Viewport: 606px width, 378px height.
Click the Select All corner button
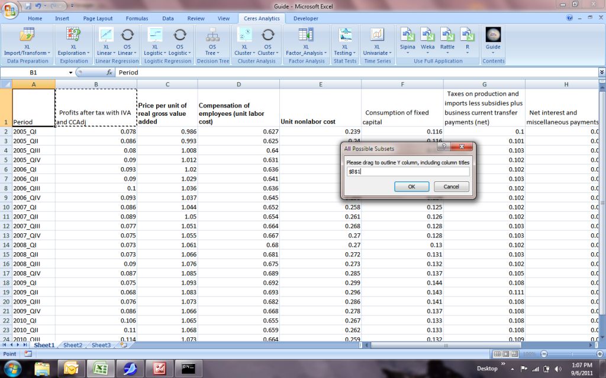click(x=6, y=84)
